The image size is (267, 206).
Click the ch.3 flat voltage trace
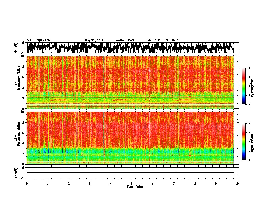130,172
